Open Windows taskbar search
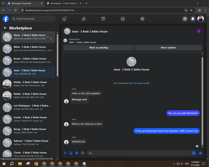 (12, 164)
